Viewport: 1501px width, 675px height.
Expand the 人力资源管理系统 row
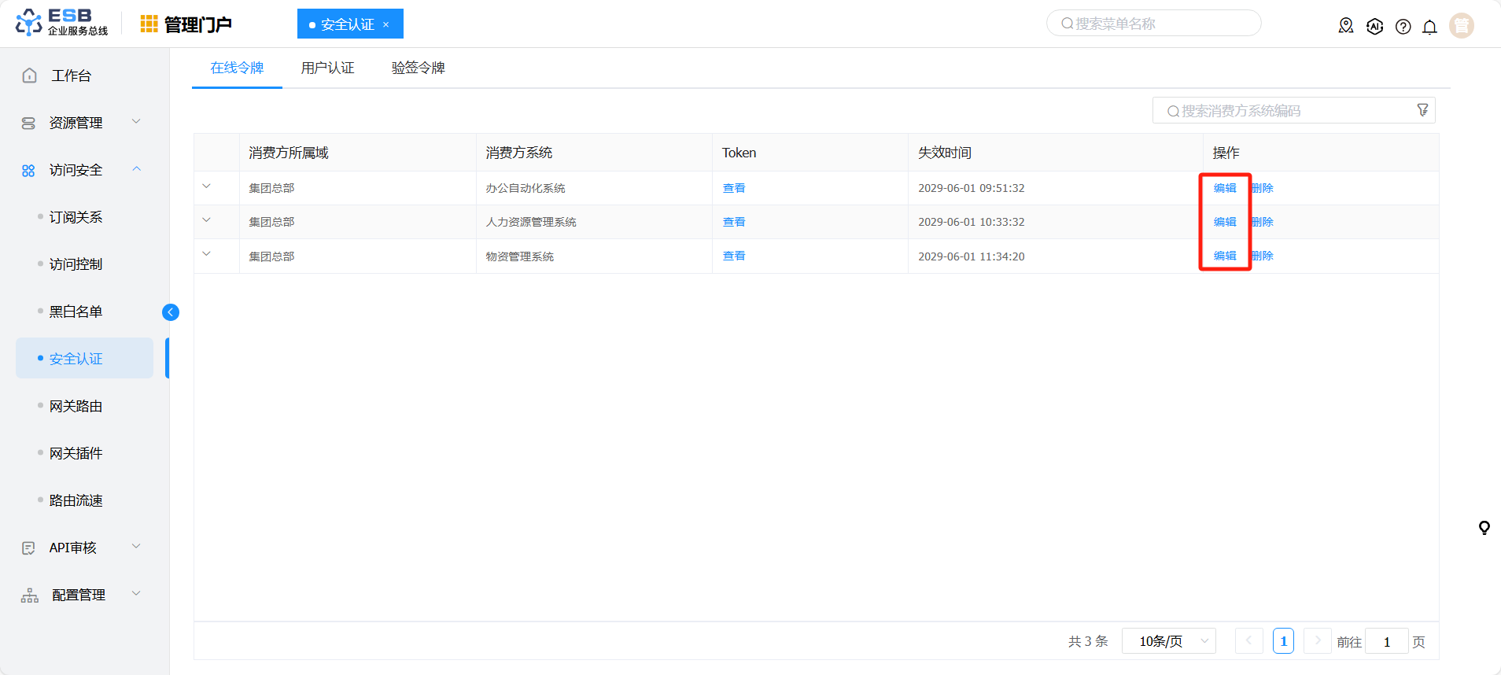pos(207,220)
